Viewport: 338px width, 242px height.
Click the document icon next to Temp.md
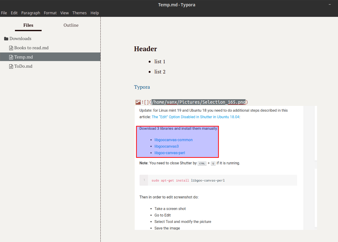click(11, 57)
